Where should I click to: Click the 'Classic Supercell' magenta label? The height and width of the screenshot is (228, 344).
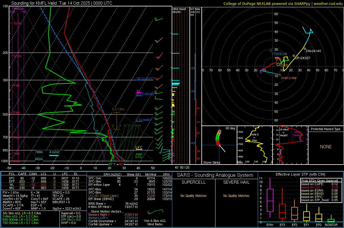click(298, 134)
